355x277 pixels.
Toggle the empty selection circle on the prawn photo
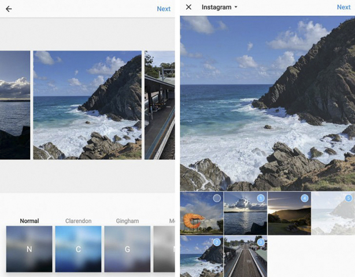point(217,198)
